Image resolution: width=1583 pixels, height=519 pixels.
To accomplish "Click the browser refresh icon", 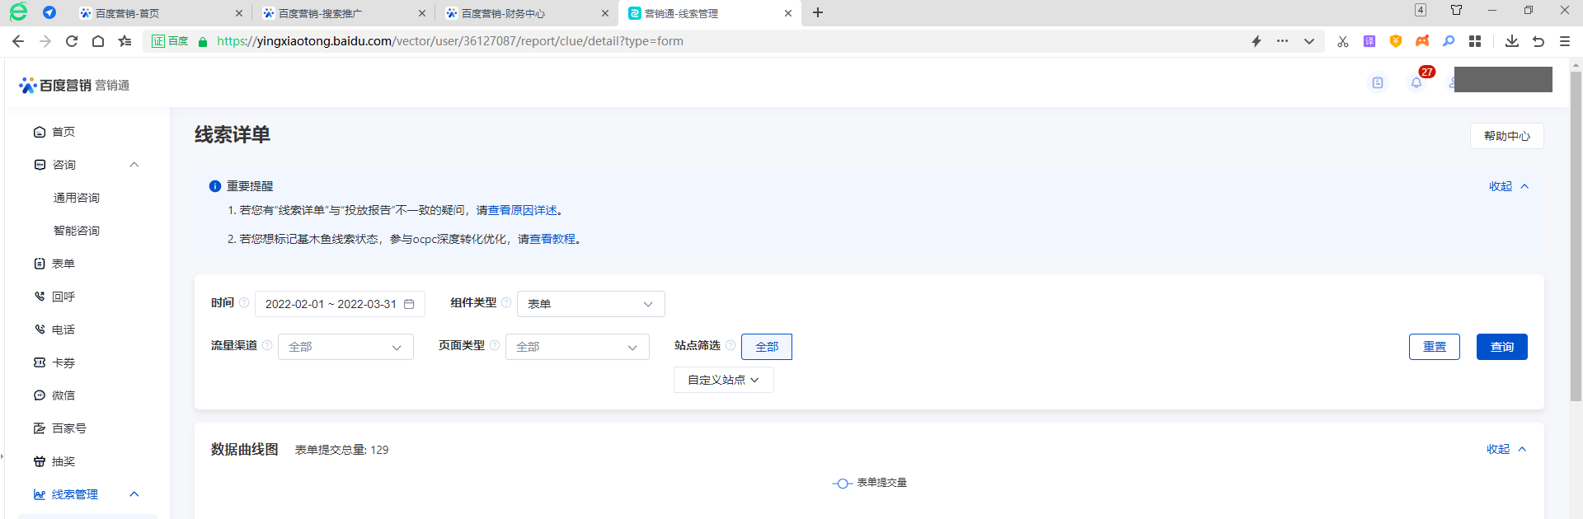I will click(x=72, y=41).
